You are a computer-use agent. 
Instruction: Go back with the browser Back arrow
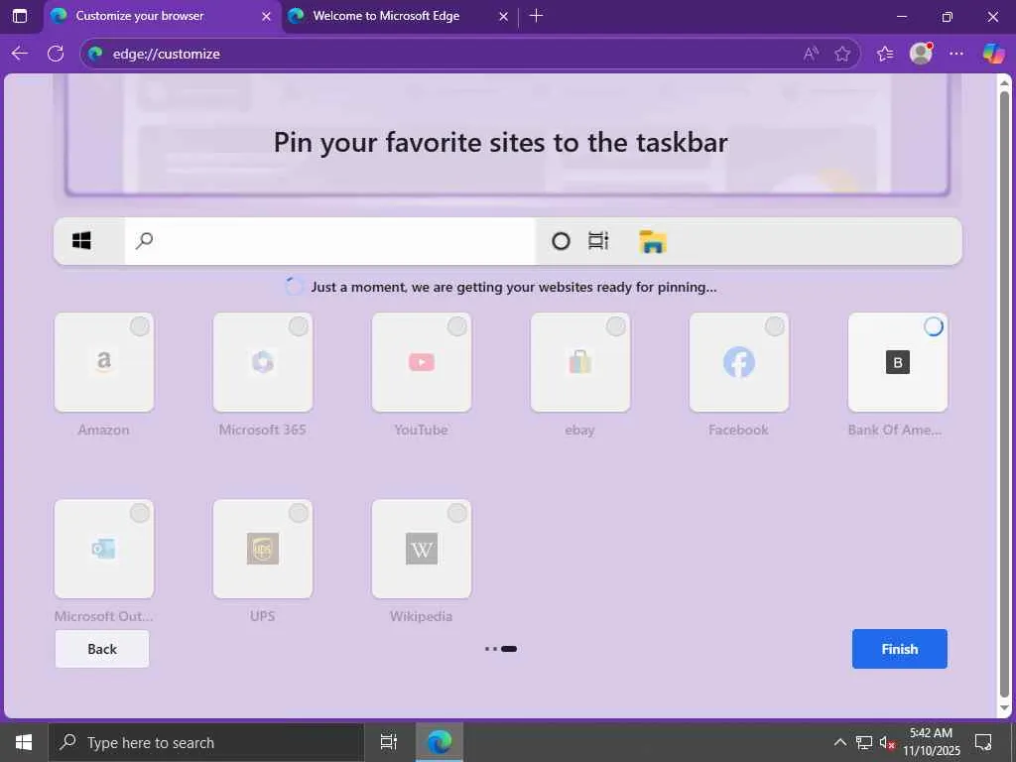pyautogui.click(x=20, y=54)
